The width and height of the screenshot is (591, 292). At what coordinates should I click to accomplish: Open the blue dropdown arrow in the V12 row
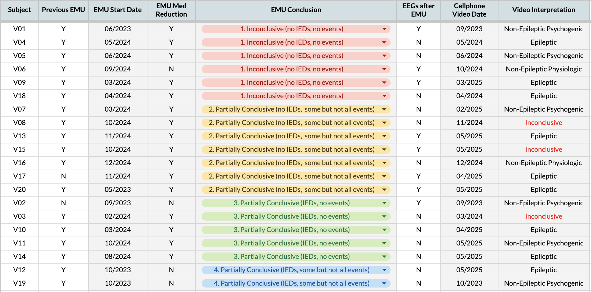384,270
